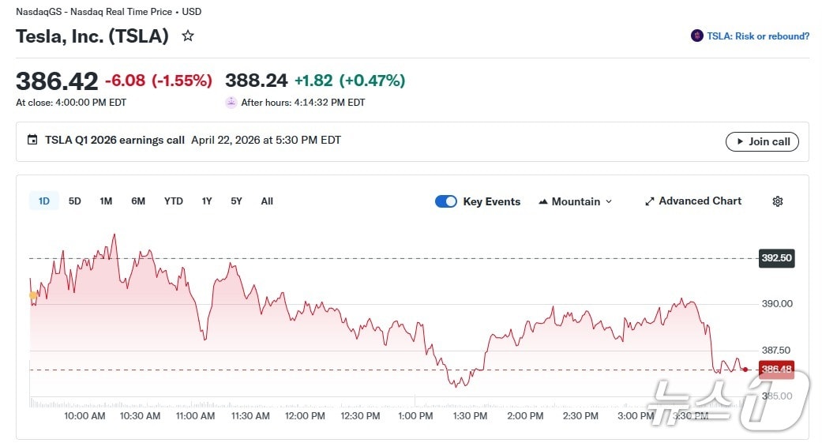The height and width of the screenshot is (443, 822).
Task: Click the after hours moon icon
Action: [231, 103]
